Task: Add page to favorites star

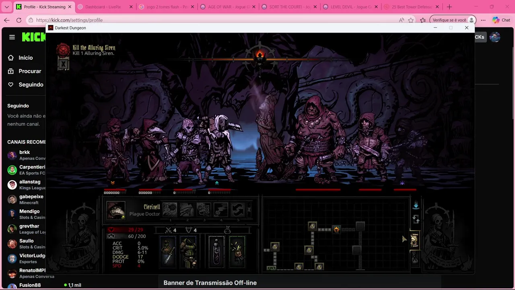Action: click(411, 20)
